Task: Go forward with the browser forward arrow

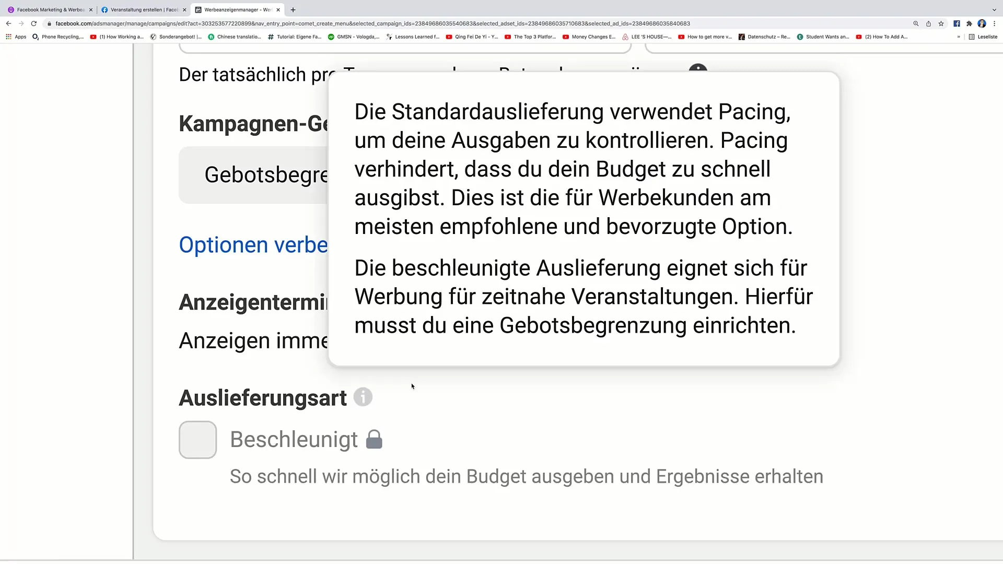Action: coord(21,23)
